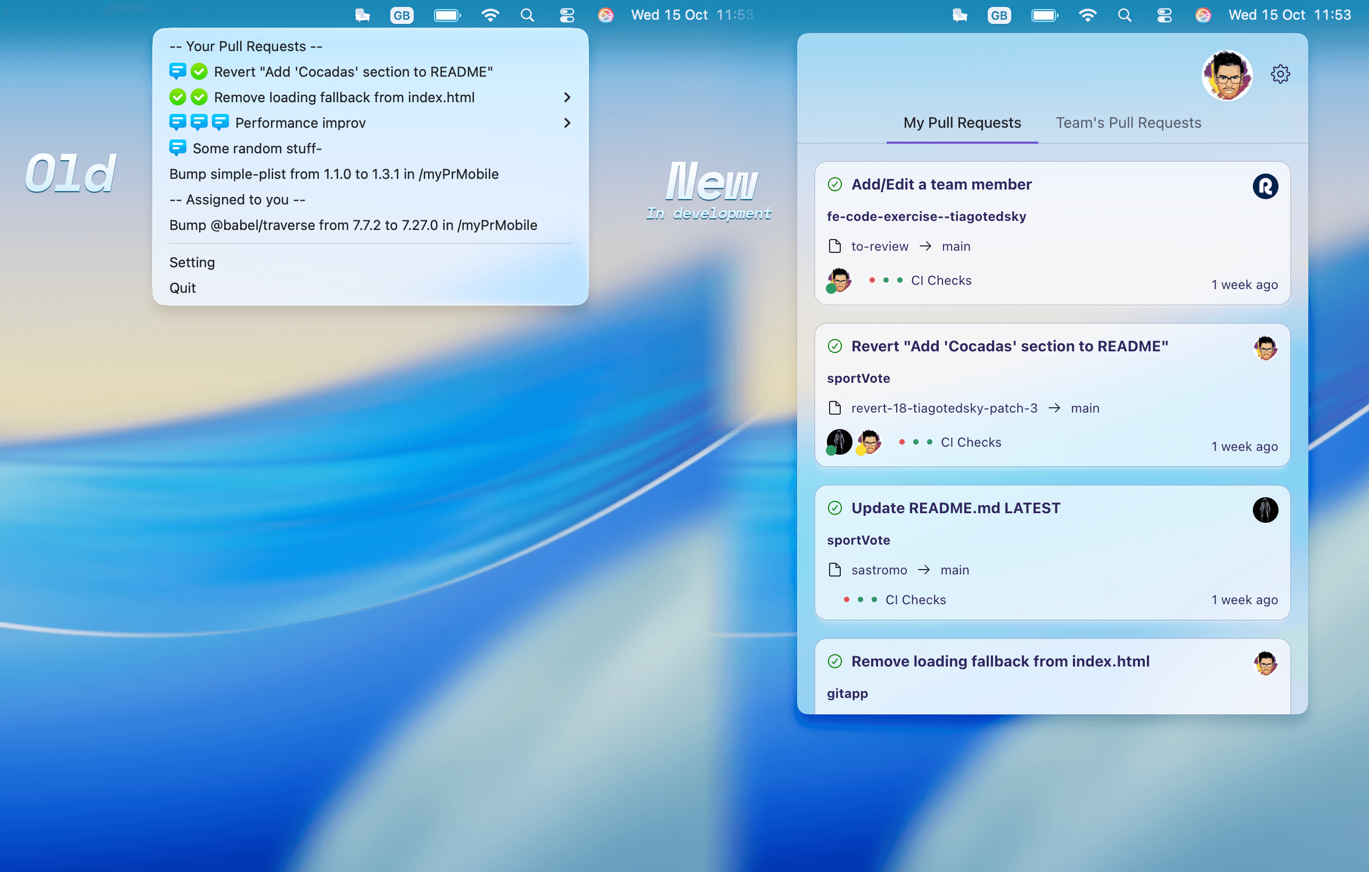Open Control Center in left menu bar
1369x872 pixels.
pyautogui.click(x=567, y=15)
